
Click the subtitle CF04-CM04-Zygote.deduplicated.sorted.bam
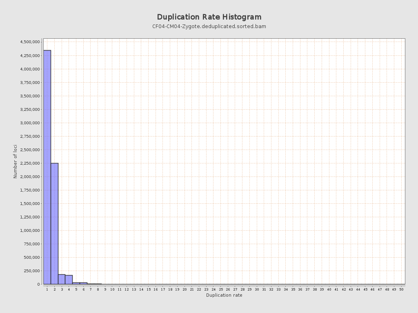coord(209,26)
